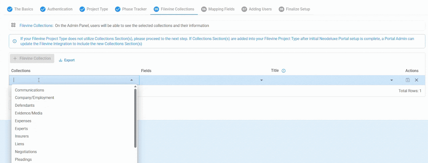Click the Filevine Collection add button
This screenshot has width=428, height=163.
[x=32, y=58]
